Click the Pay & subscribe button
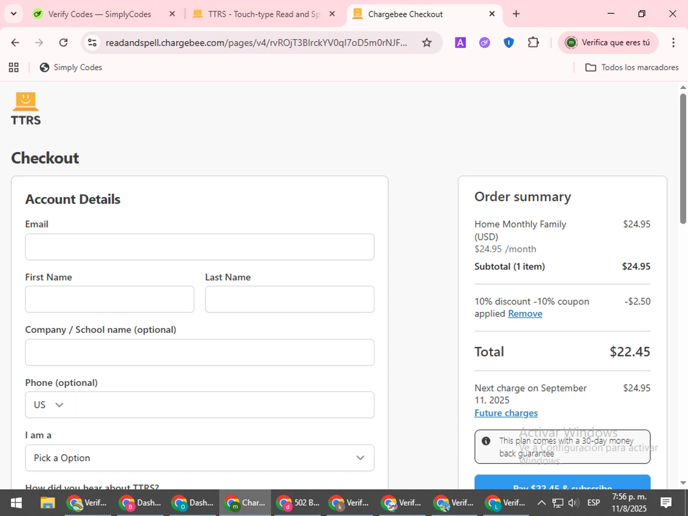 click(x=562, y=483)
